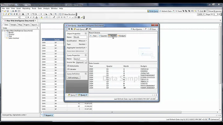223x125 pixels.
Task: Open the Tools menu
Action: [x=34, y=8]
